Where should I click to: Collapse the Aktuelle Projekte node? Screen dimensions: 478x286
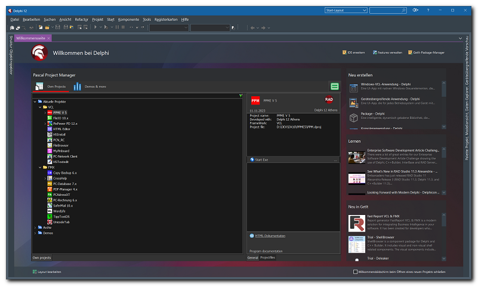coord(35,102)
